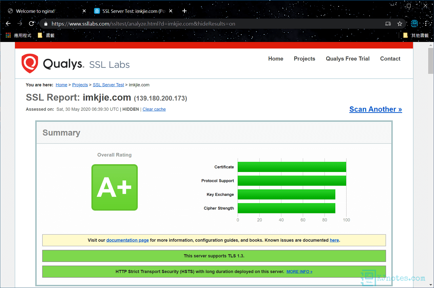Click the 'Cipher Strength' chart label
The image size is (434, 288).
click(x=219, y=208)
